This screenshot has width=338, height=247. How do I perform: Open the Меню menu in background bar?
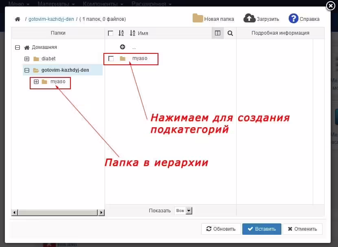(x=19, y=4)
